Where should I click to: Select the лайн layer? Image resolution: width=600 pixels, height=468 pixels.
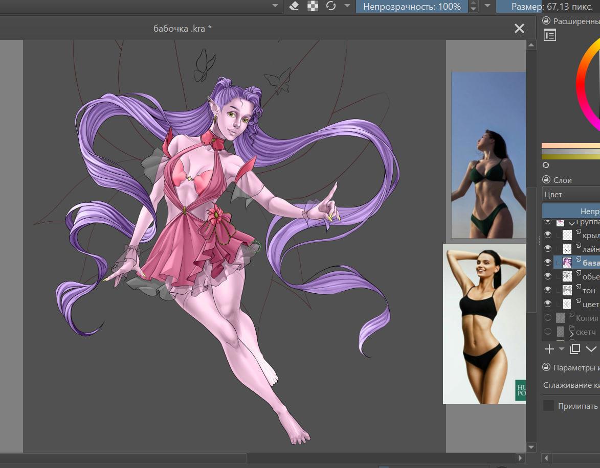point(590,249)
